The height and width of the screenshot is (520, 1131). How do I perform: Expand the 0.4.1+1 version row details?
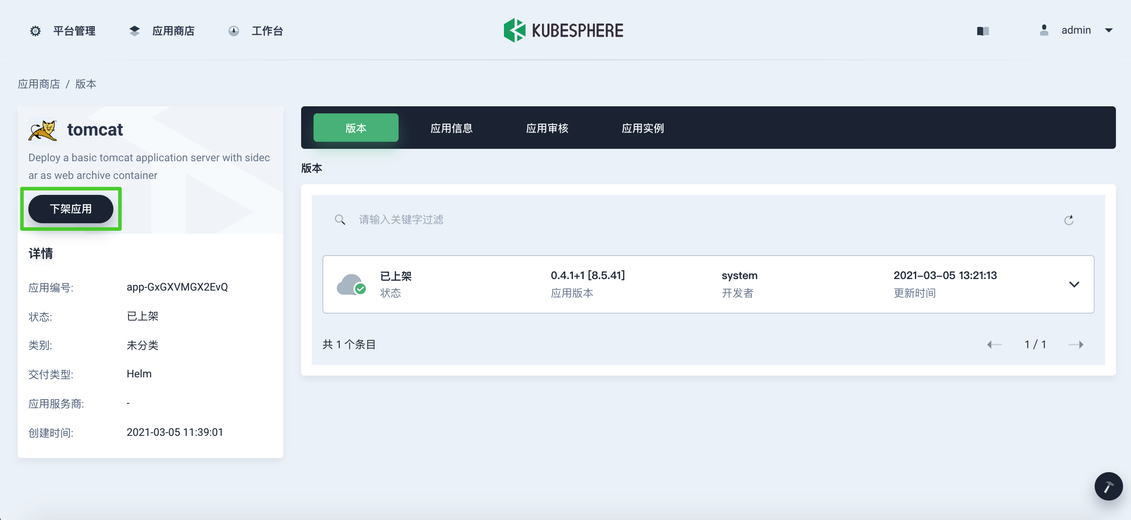click(1075, 284)
